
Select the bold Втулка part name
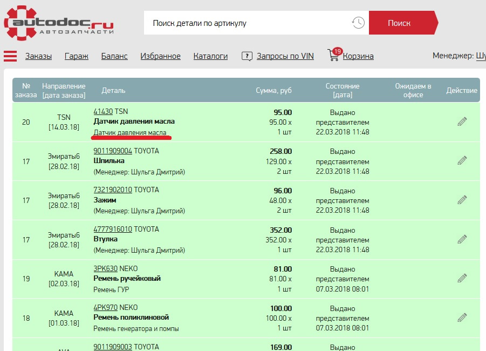pyautogui.click(x=105, y=239)
